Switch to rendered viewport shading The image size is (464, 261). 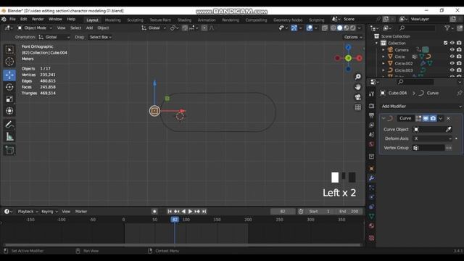(353, 28)
